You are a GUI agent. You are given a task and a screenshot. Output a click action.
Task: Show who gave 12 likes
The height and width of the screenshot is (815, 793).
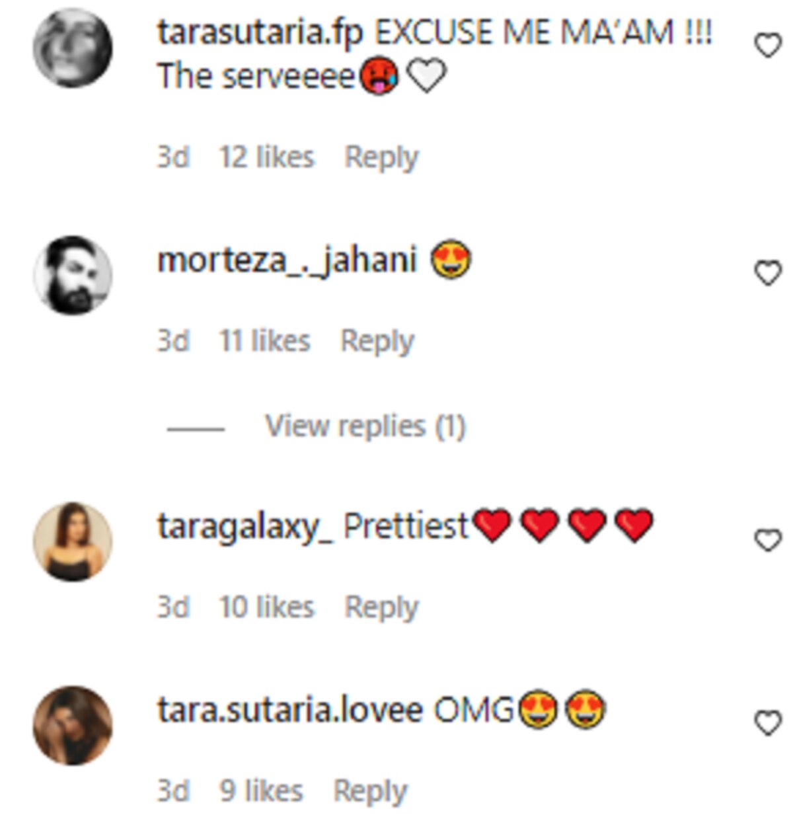(x=266, y=158)
